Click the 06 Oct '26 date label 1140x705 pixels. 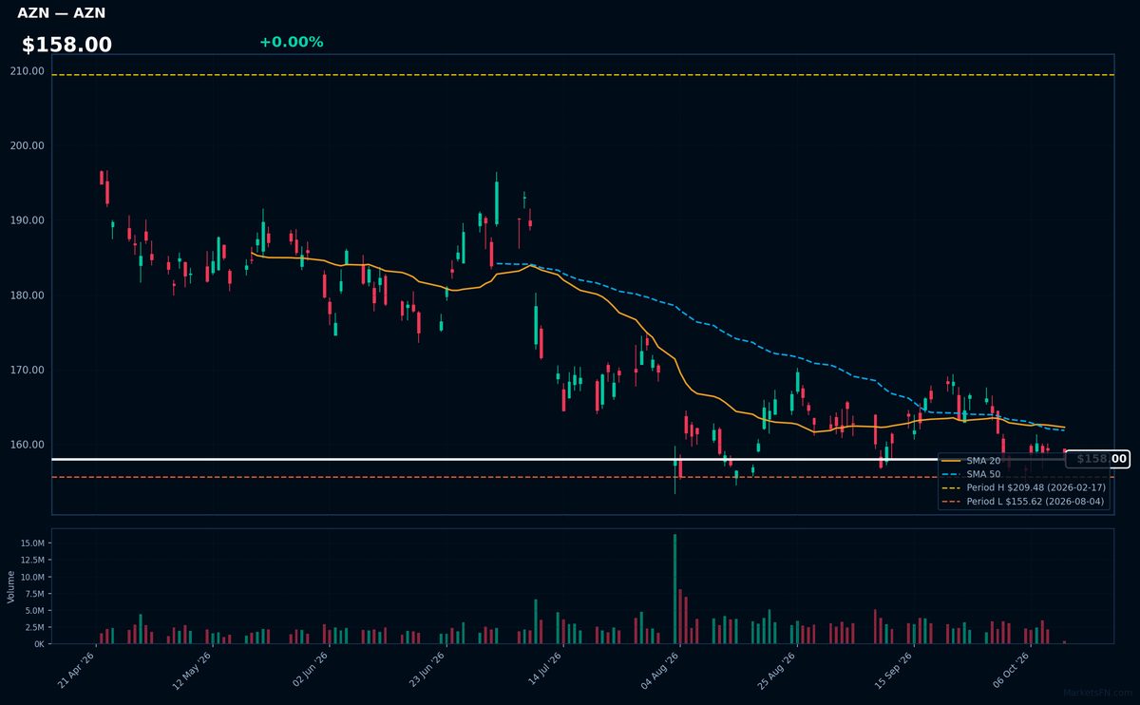(x=1012, y=670)
